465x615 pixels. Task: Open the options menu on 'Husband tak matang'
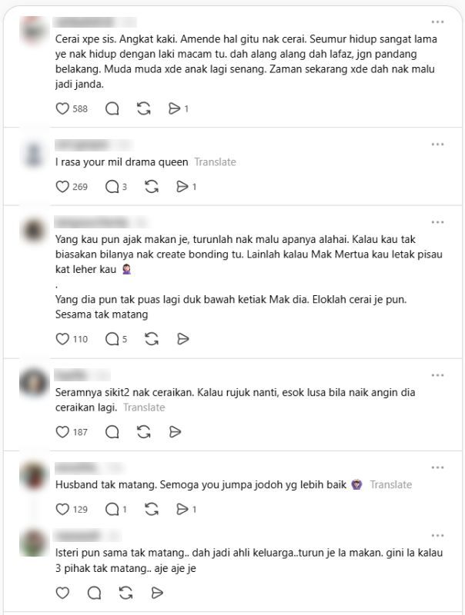[x=437, y=467]
